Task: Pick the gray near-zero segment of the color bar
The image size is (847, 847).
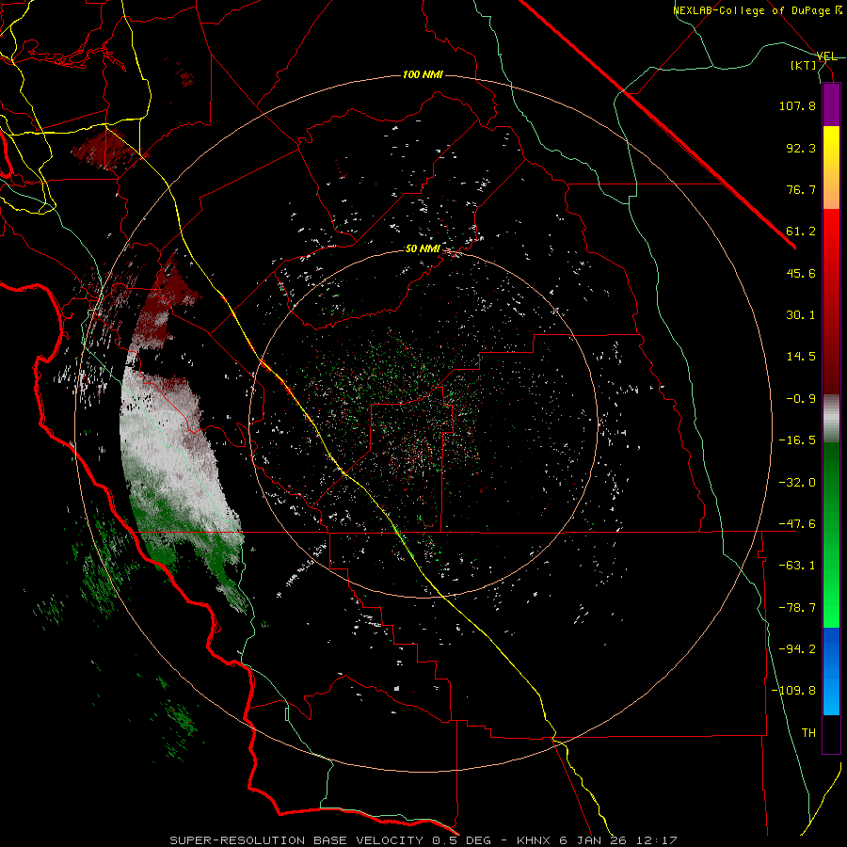Action: click(831, 417)
